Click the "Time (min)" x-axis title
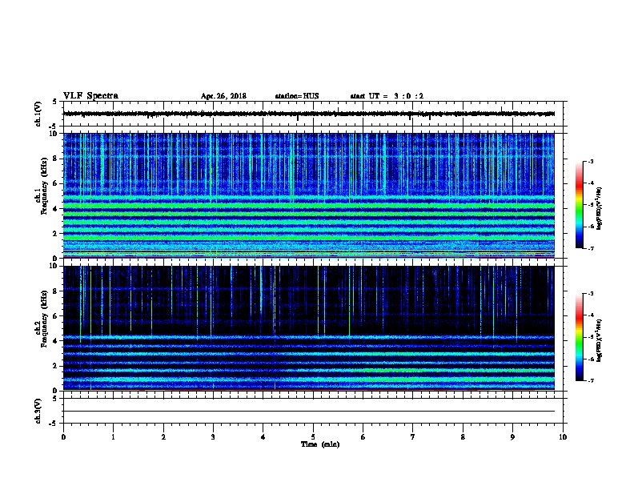 (320, 444)
